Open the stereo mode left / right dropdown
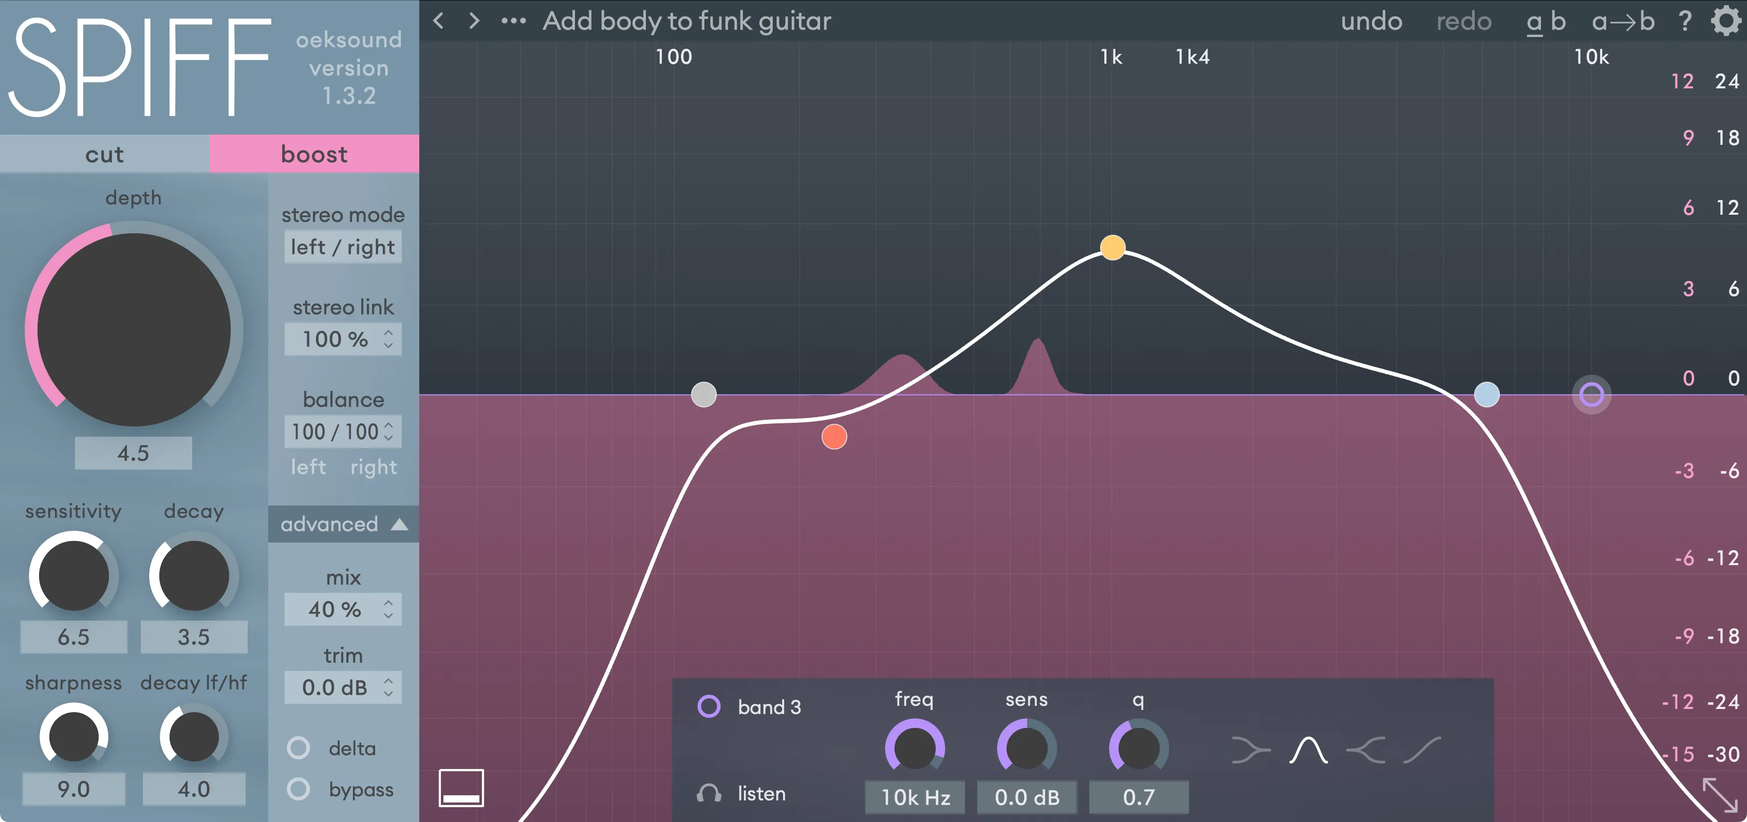The width and height of the screenshot is (1747, 822). click(x=343, y=248)
